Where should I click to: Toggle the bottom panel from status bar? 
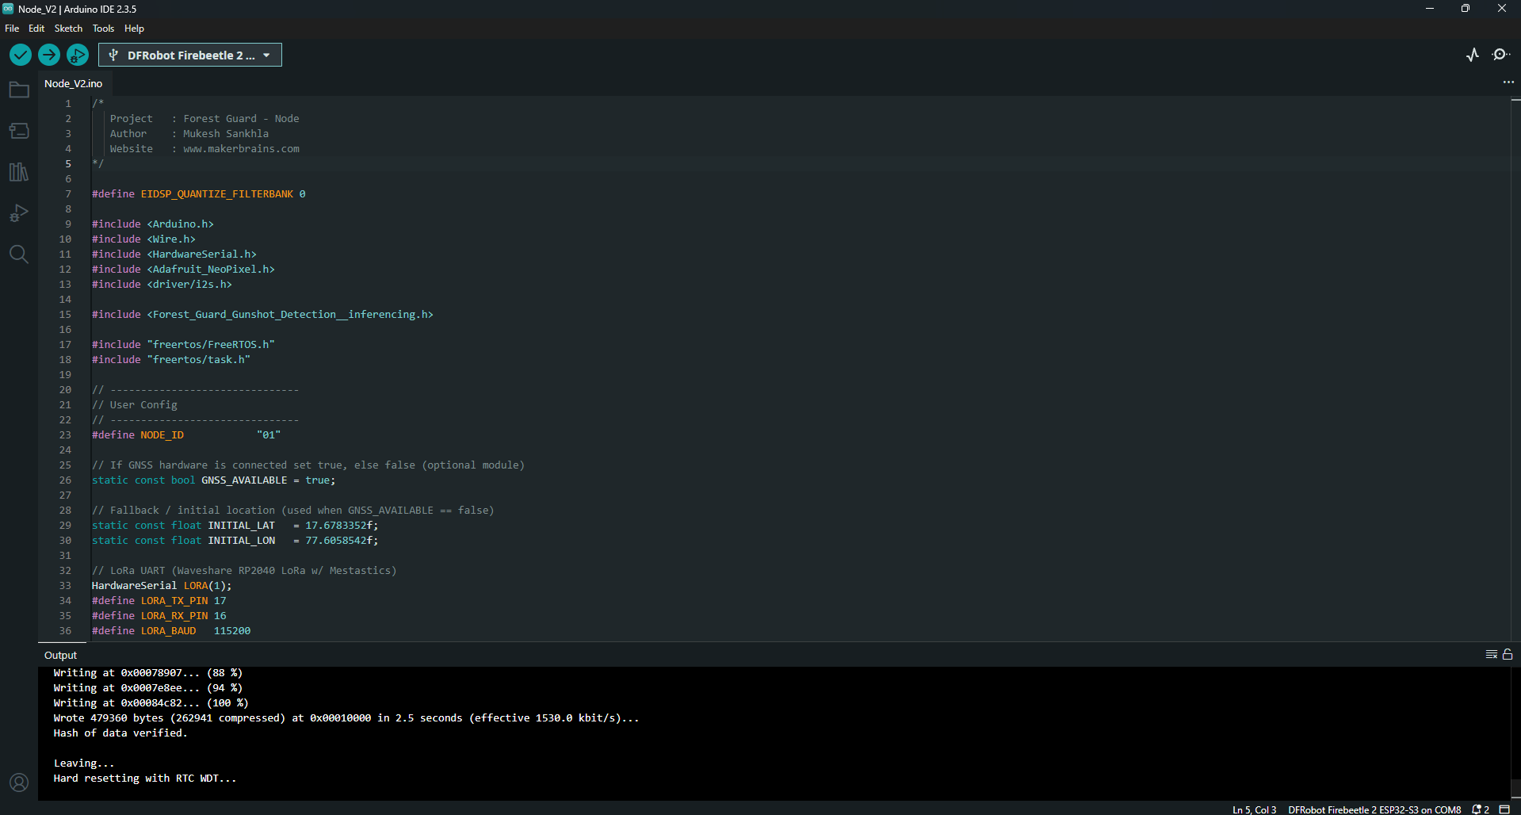1504,809
